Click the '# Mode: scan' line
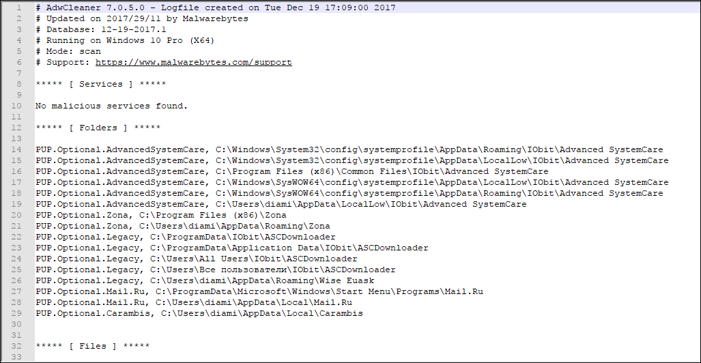 click(68, 51)
